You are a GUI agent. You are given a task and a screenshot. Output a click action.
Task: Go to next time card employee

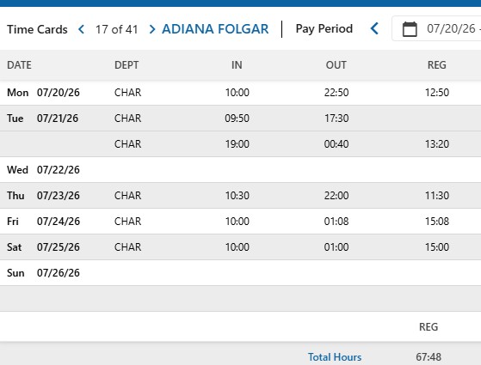152,29
